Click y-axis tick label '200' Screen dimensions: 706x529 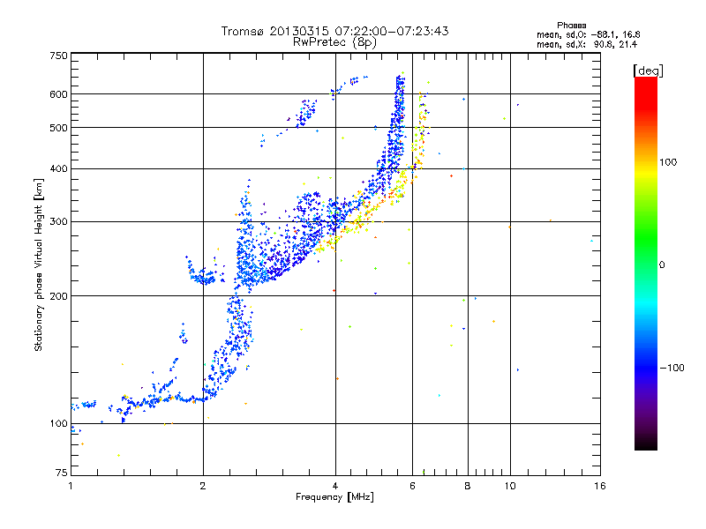point(58,296)
